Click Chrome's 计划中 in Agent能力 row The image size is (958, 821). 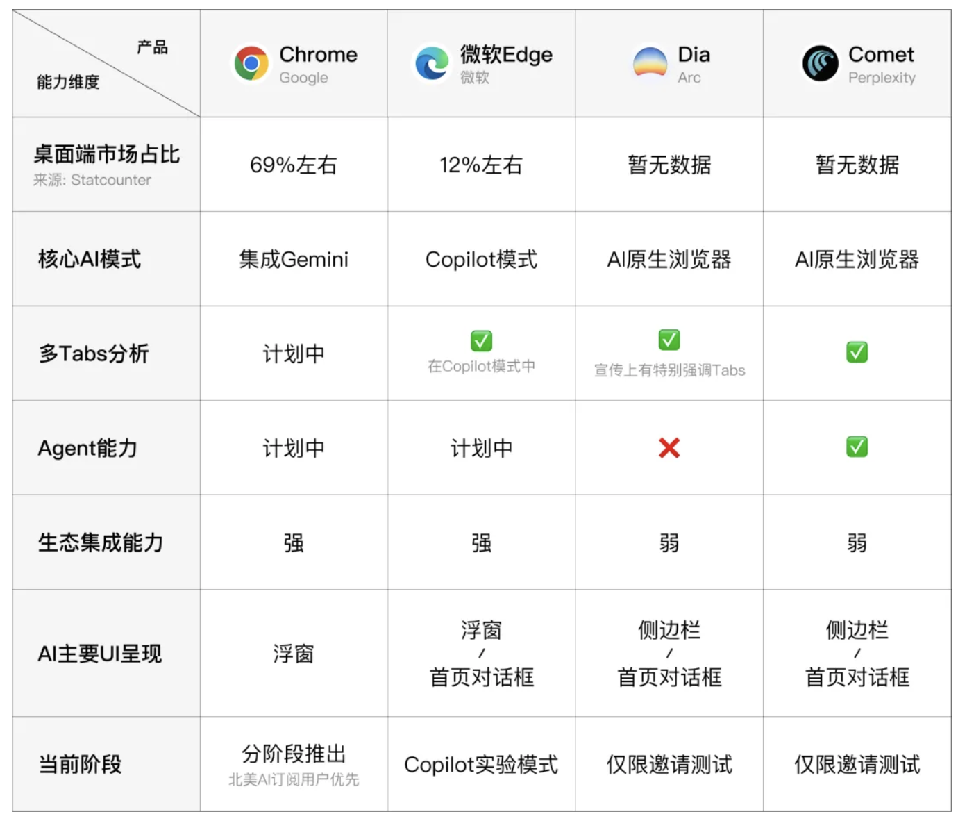tap(294, 448)
